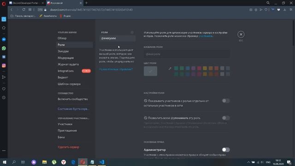
Task: Click the role name input field
Action: coord(186,54)
